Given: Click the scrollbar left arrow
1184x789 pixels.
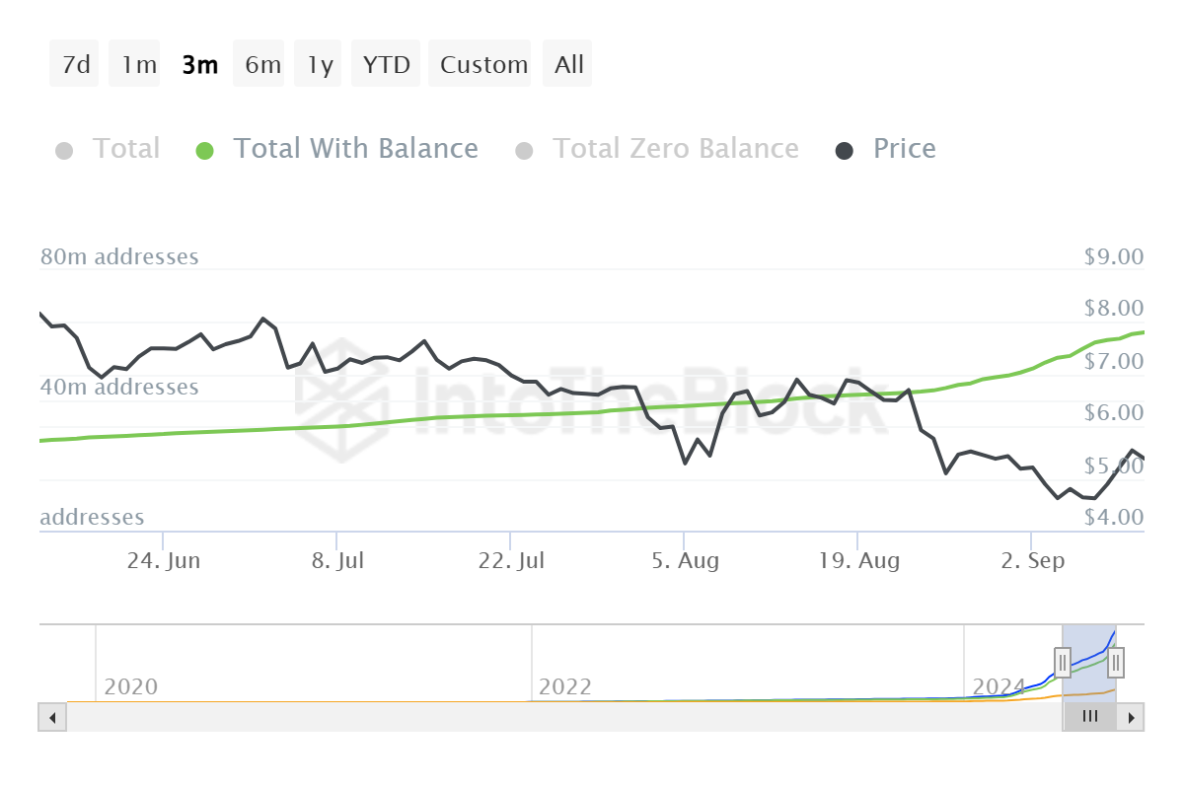Looking at the screenshot, I should pyautogui.click(x=52, y=717).
